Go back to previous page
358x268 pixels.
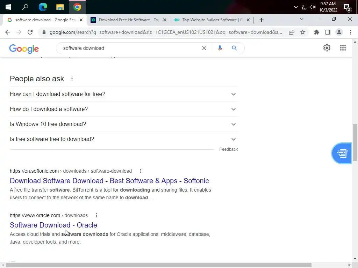[8, 32]
